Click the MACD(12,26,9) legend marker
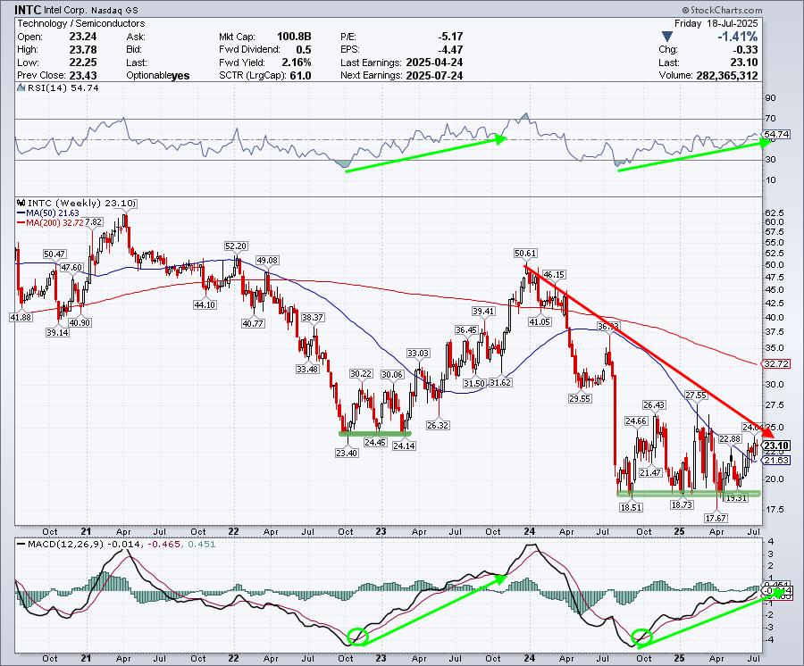The height and width of the screenshot is (666, 804). (21, 545)
